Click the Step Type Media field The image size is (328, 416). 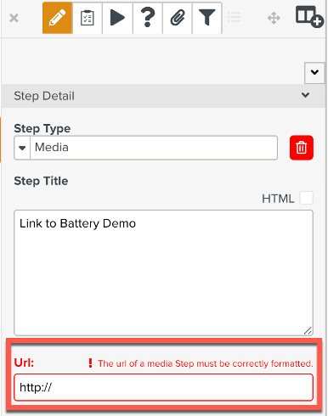tap(154, 148)
